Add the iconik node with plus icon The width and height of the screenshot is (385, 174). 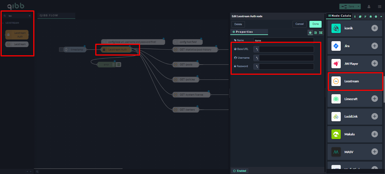(x=374, y=28)
